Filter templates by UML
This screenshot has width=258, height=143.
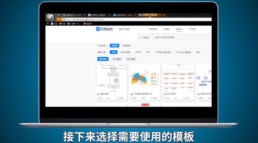point(148,52)
